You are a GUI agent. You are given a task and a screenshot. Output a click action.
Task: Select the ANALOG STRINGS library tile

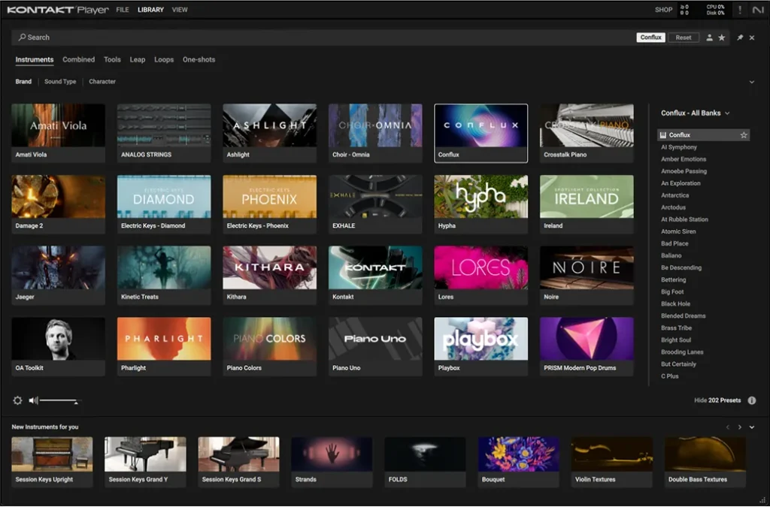(164, 133)
